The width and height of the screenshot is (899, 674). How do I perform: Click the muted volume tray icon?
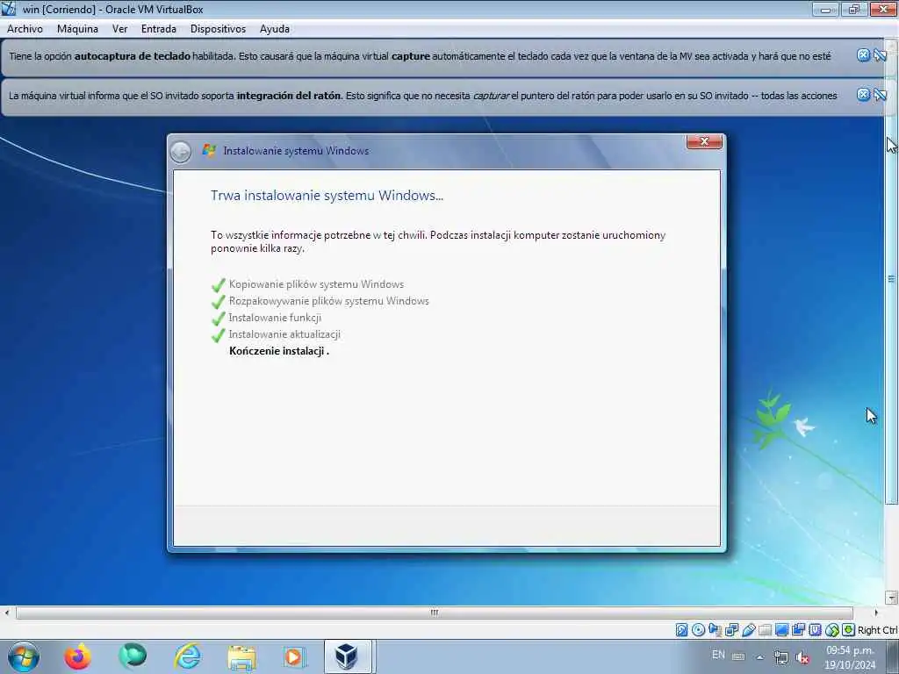[802, 657]
